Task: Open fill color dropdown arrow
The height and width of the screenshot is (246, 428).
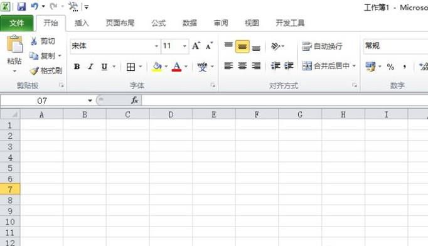Action: 166,67
